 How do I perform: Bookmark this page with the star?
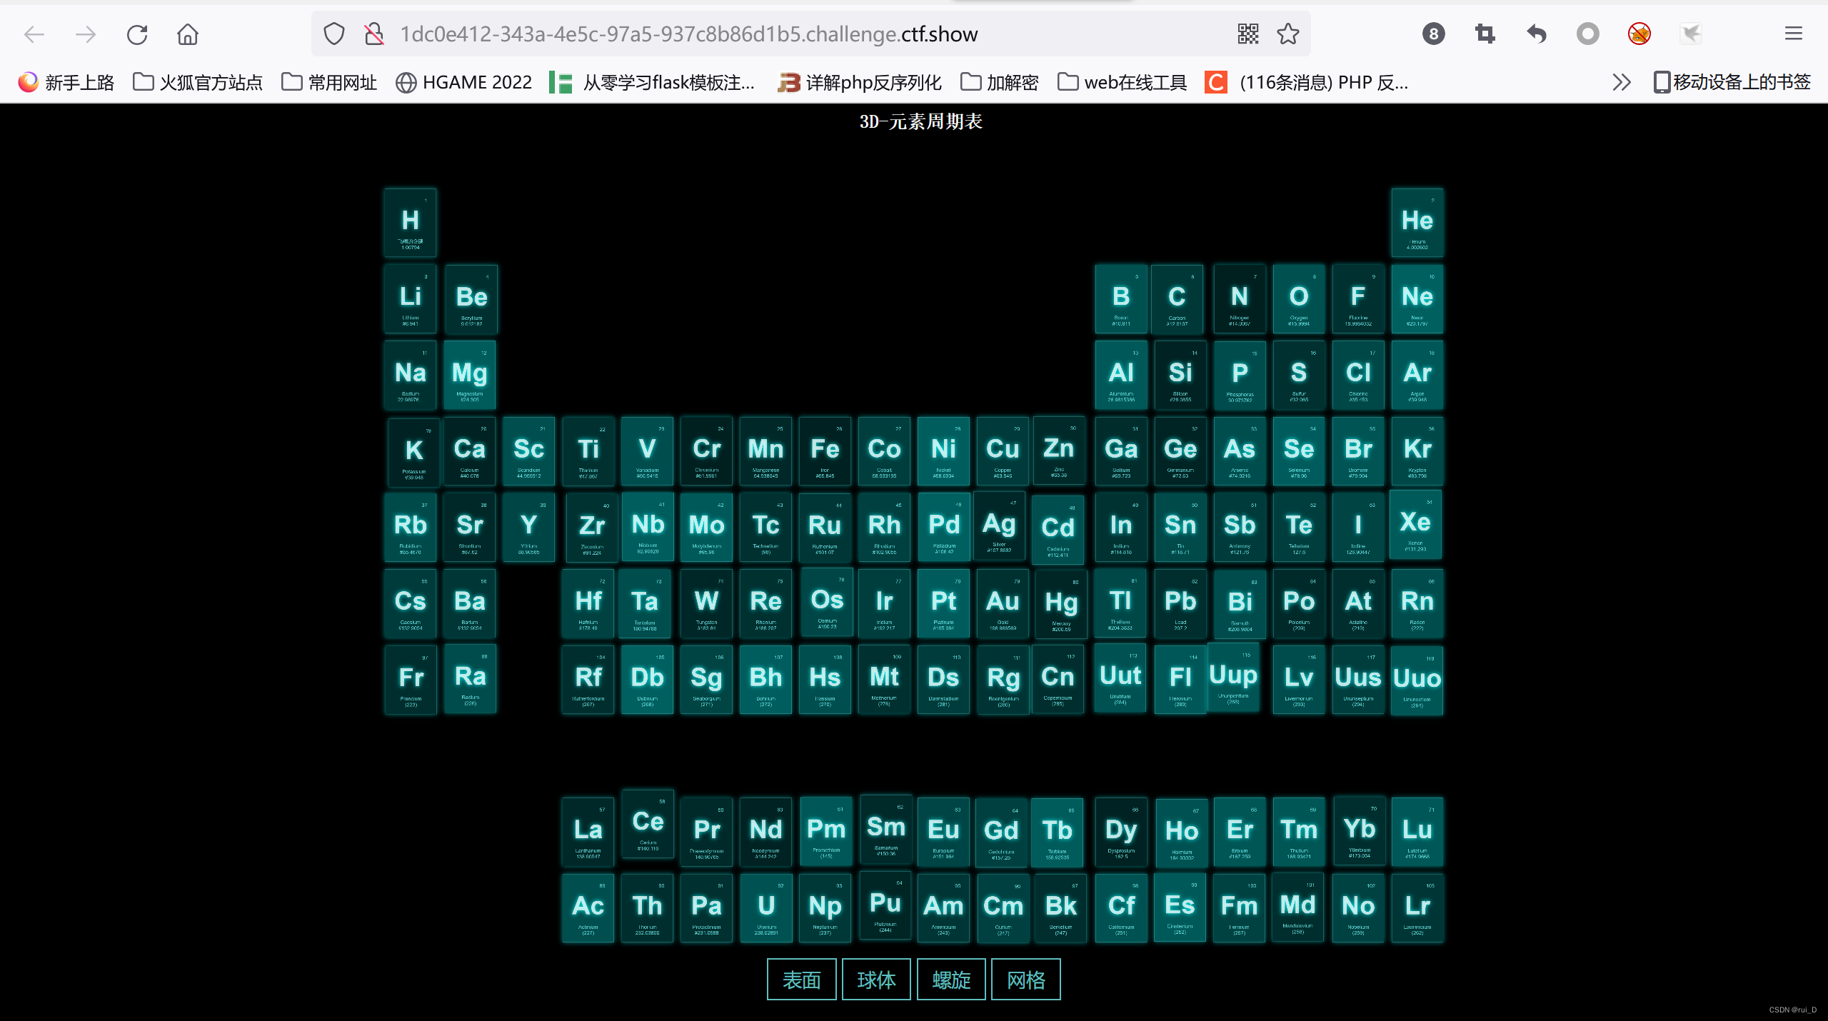(x=1288, y=34)
